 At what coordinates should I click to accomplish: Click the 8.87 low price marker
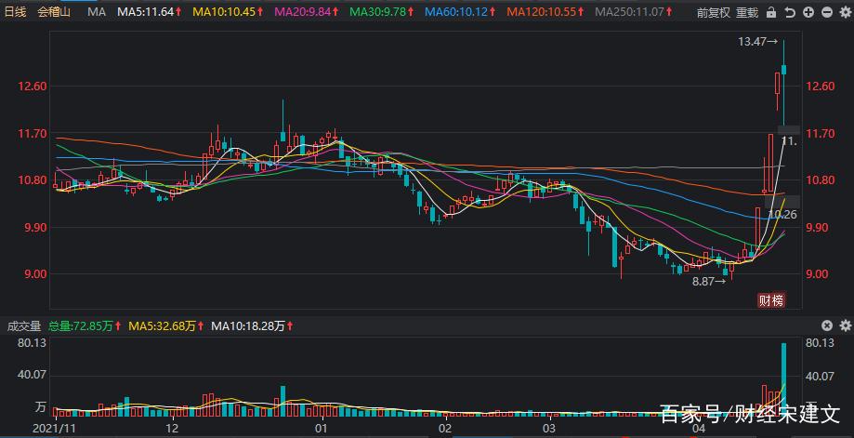tap(712, 281)
